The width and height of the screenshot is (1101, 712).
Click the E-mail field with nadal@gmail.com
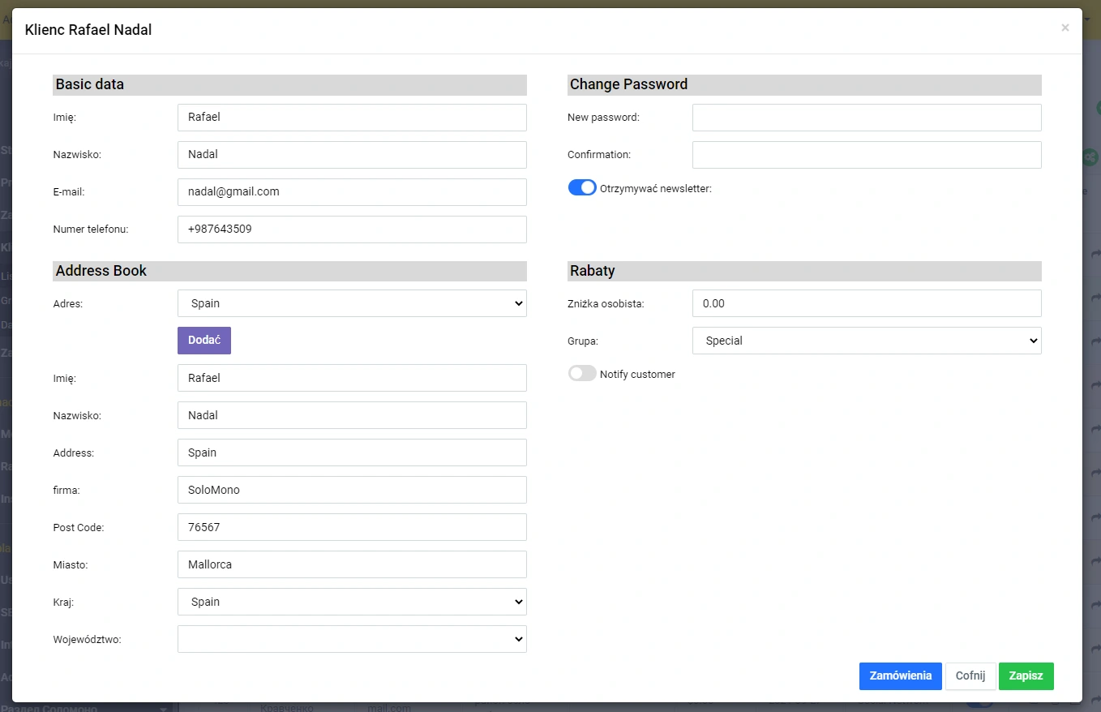(352, 192)
